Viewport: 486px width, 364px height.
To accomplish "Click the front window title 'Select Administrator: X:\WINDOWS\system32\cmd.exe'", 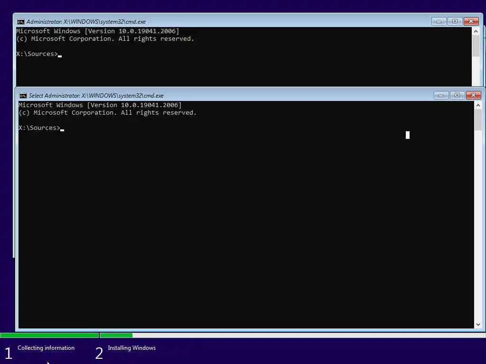I will pyautogui.click(x=96, y=96).
